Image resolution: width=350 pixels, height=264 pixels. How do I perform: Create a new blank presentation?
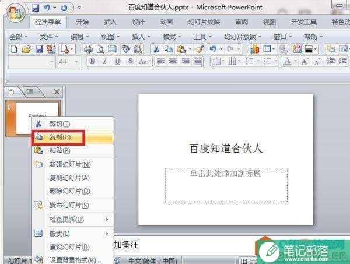(x=14, y=49)
